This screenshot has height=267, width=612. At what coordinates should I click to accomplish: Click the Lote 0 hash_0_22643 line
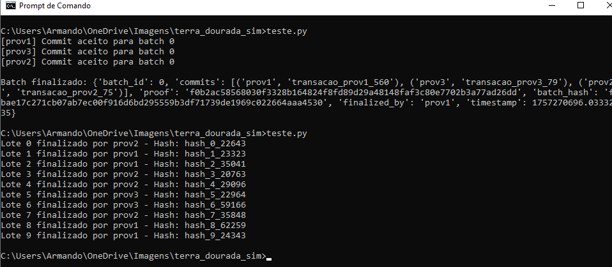tap(123, 144)
